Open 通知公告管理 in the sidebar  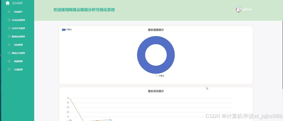point(18,53)
